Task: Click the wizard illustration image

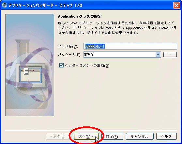Action: 30,65
